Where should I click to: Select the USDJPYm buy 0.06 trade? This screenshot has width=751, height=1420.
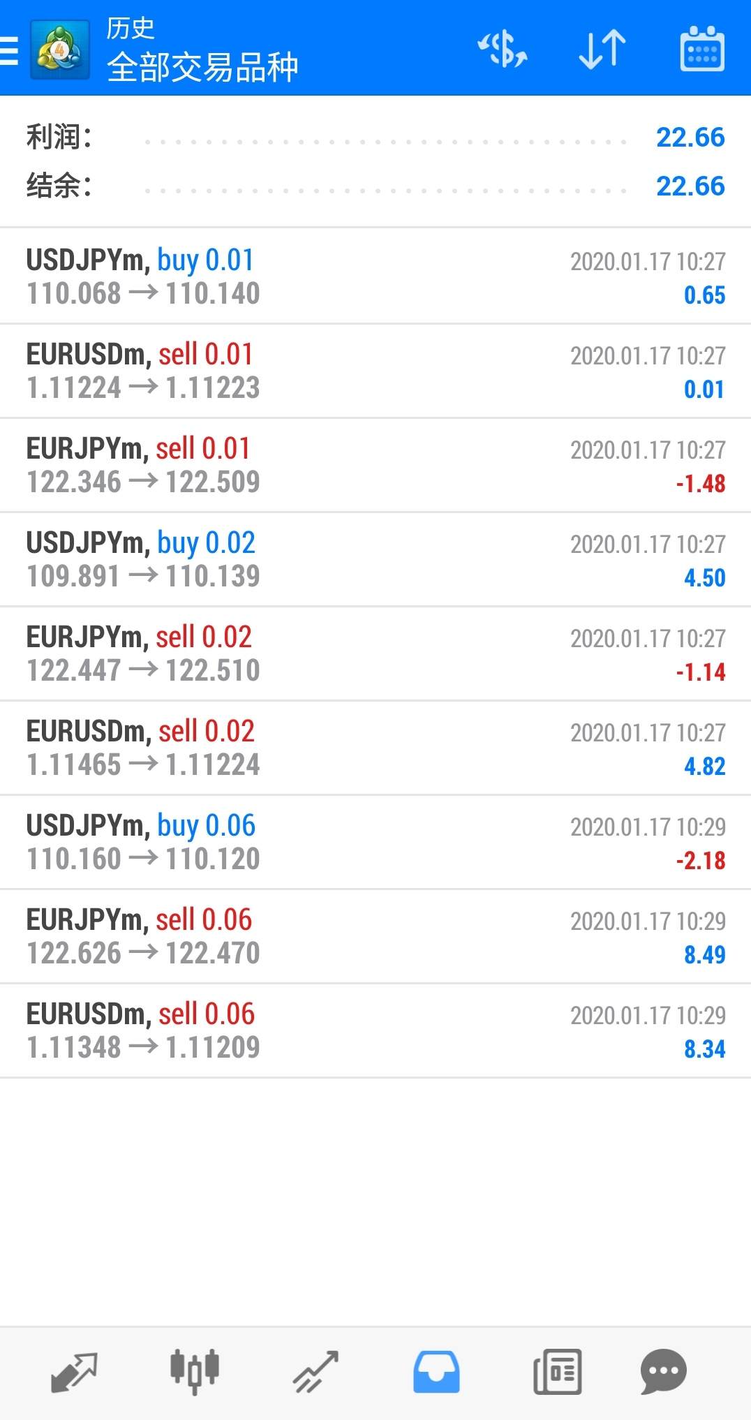[376, 842]
